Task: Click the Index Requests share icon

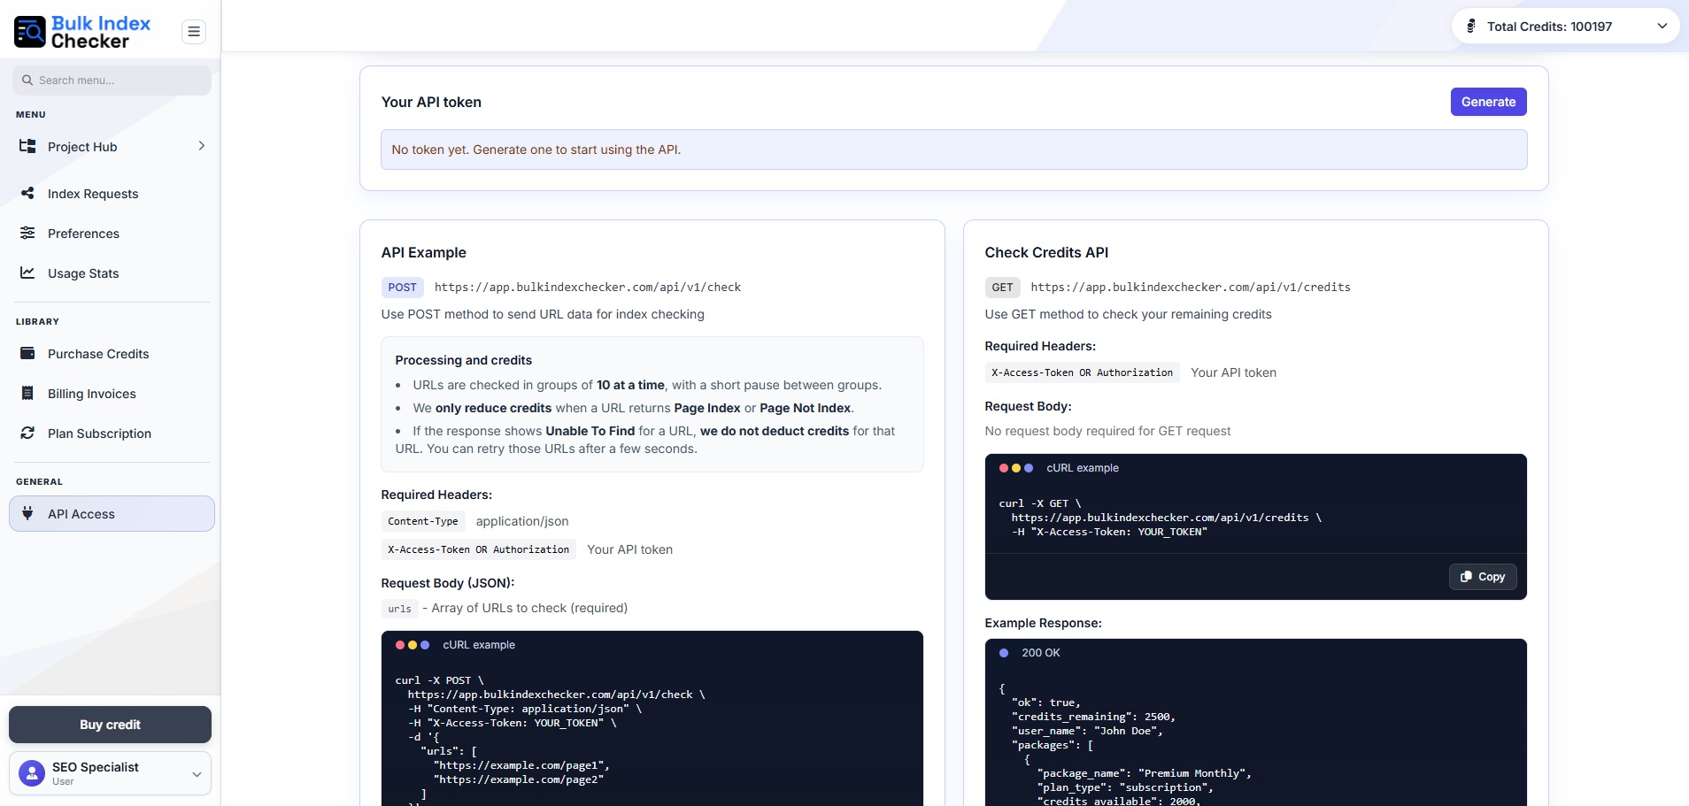Action: coord(27,193)
